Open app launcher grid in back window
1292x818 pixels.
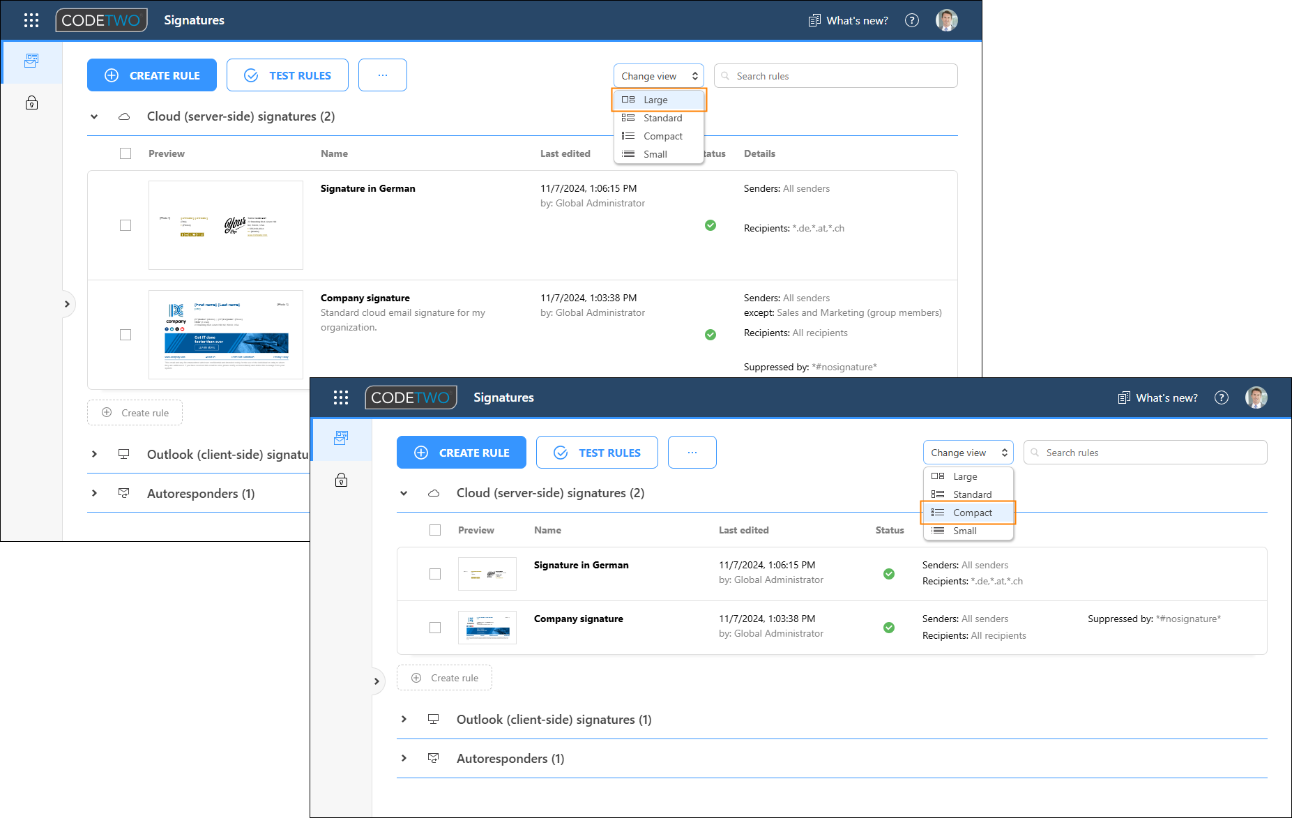click(x=31, y=20)
